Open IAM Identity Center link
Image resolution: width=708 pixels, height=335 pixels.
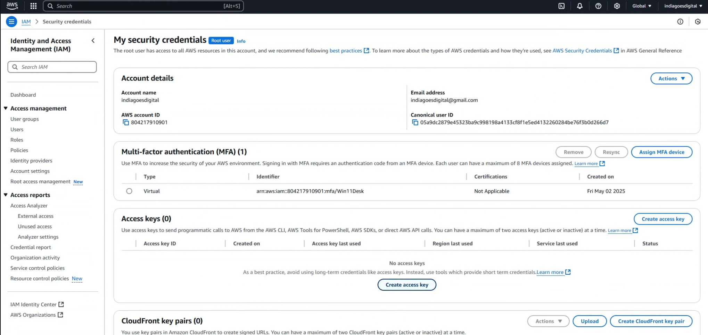[33, 304]
